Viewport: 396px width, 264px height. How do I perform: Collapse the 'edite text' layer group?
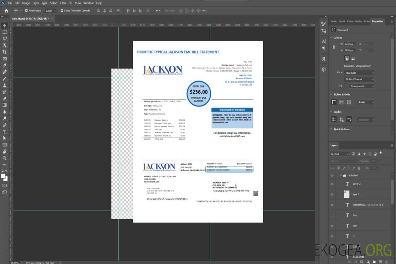(341, 175)
